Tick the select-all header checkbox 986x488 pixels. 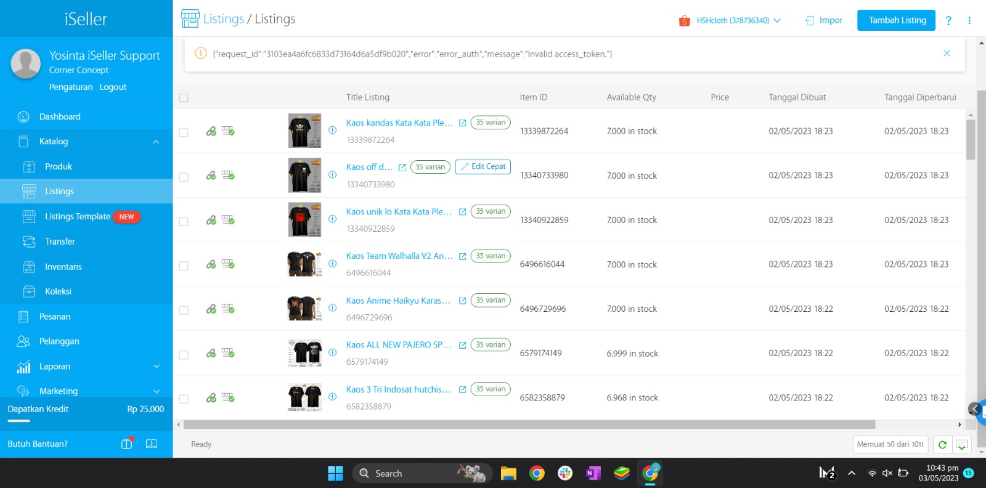[x=184, y=98]
